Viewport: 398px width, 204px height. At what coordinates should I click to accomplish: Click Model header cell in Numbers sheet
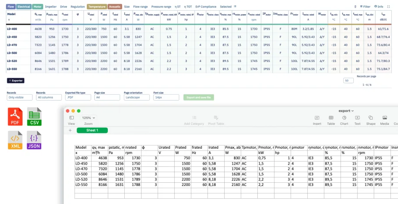(83, 147)
